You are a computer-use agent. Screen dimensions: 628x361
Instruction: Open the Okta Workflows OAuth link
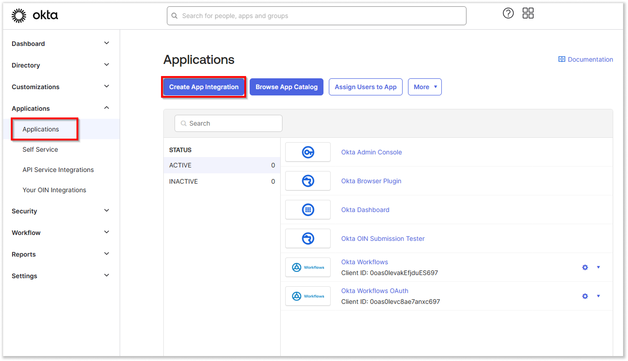pyautogui.click(x=375, y=291)
